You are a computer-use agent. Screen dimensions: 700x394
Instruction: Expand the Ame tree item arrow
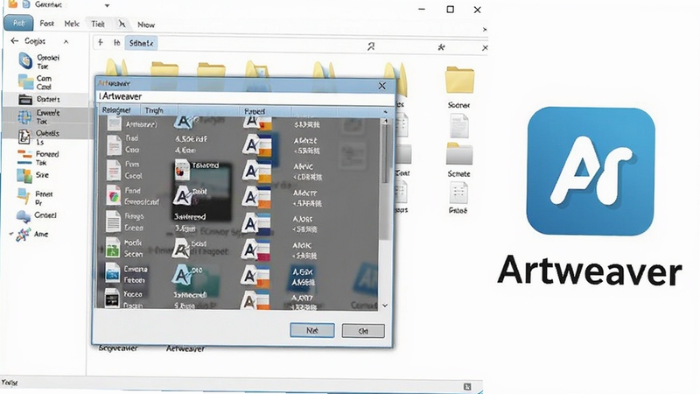[x=11, y=234]
